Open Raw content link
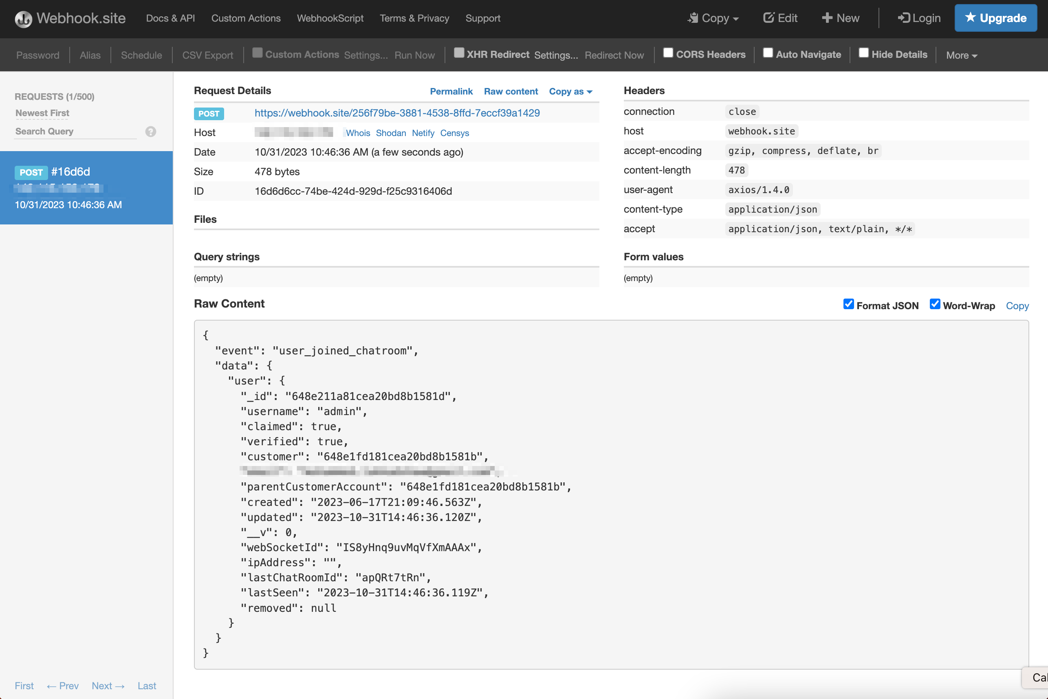 511,91
